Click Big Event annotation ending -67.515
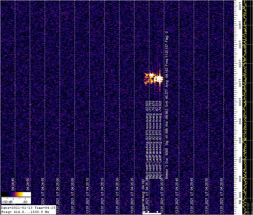This screenshot has width=253, height=215. point(157,140)
